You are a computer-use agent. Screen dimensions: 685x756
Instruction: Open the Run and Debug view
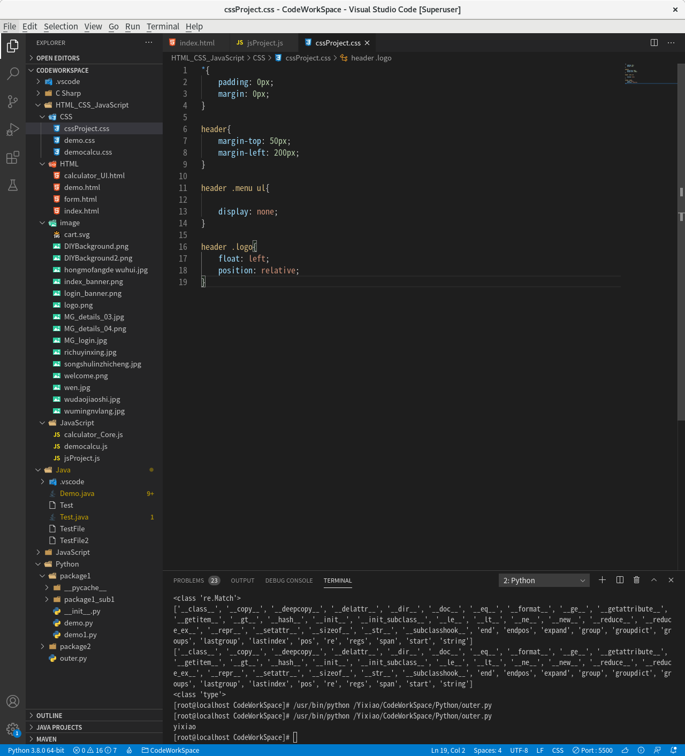13,129
